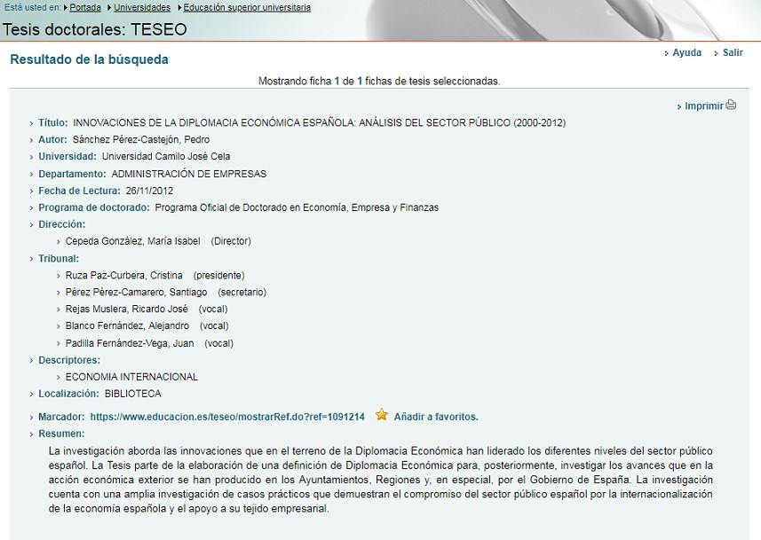Open the Portada breadcrumb link

pyautogui.click(x=85, y=8)
